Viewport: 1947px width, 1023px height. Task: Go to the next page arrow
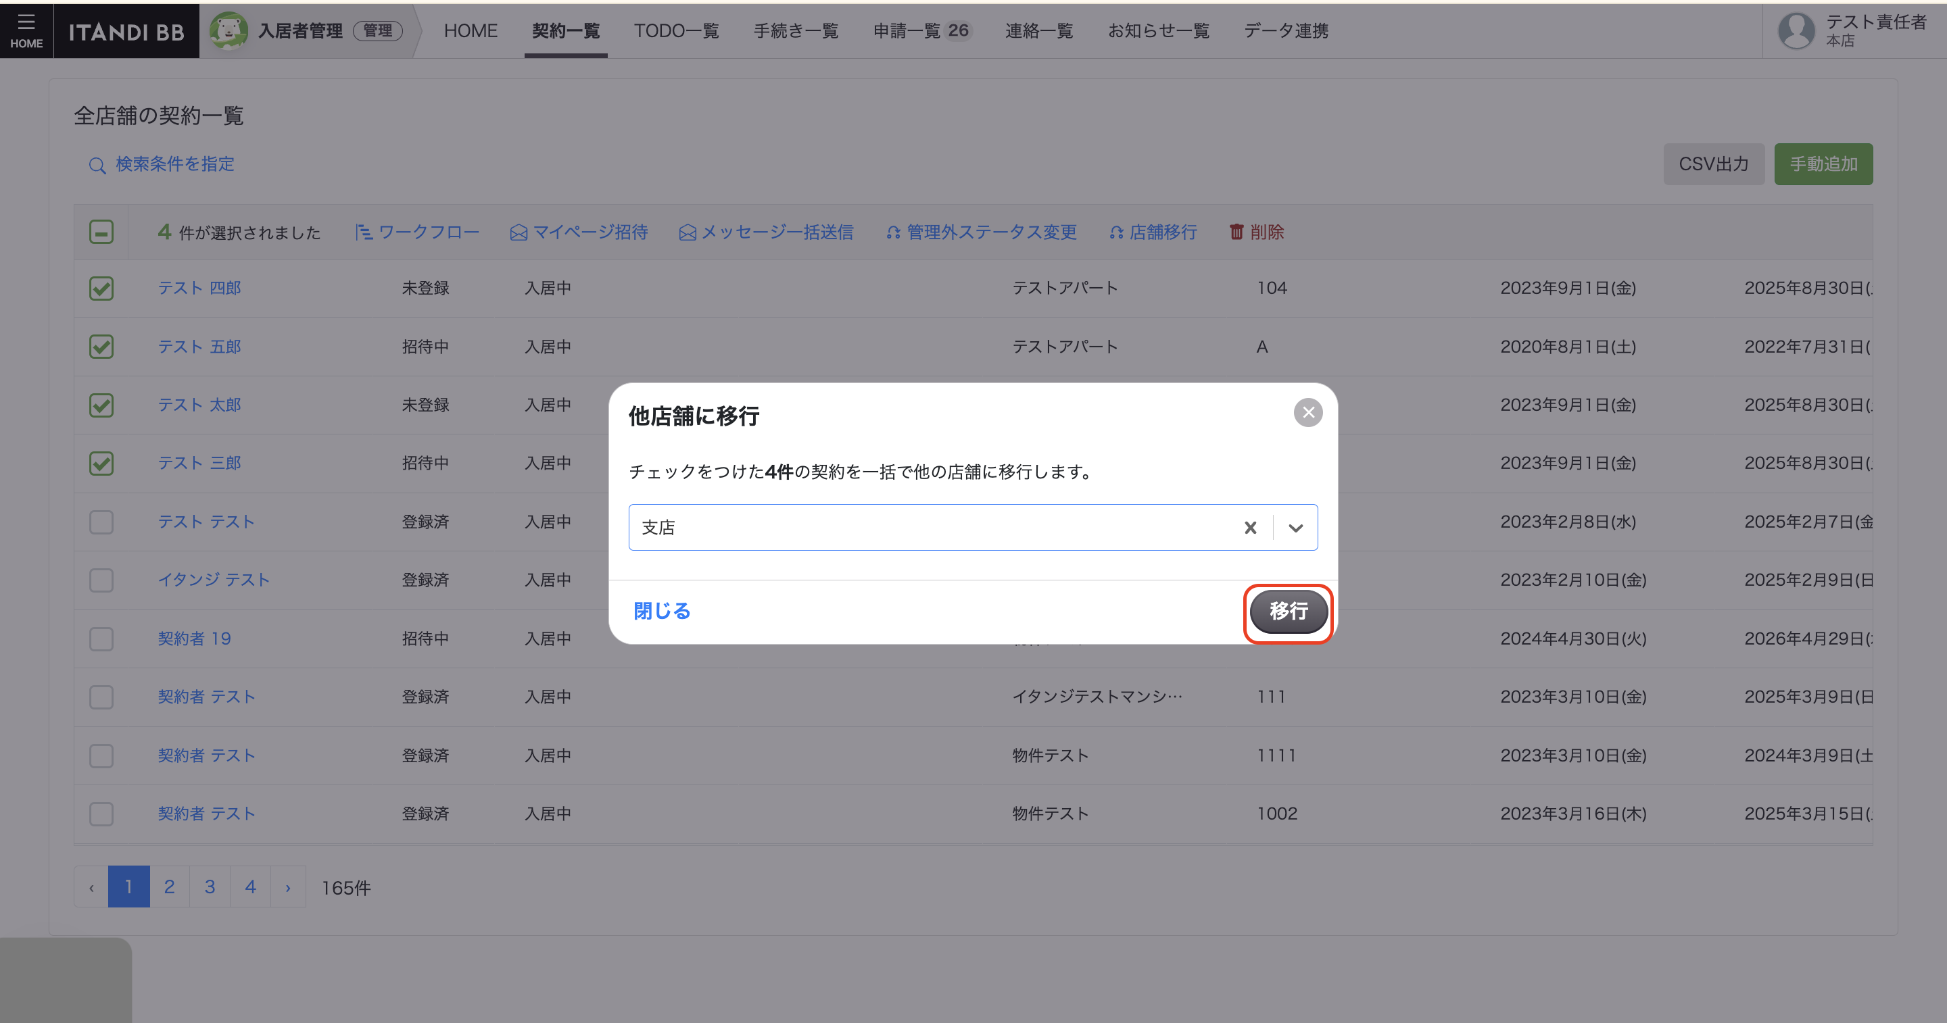(x=288, y=887)
